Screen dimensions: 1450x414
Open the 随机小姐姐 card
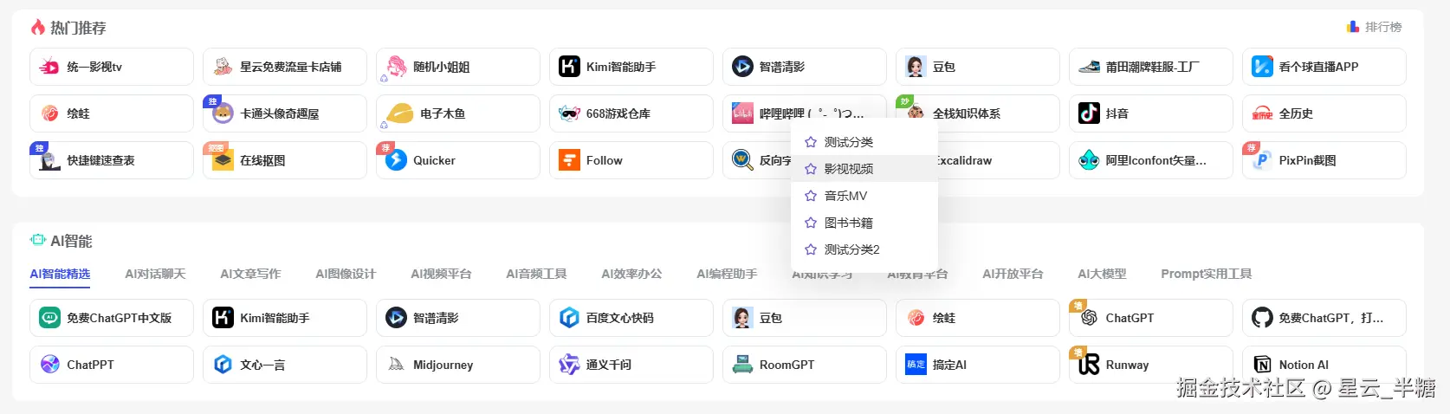pyautogui.click(x=458, y=67)
